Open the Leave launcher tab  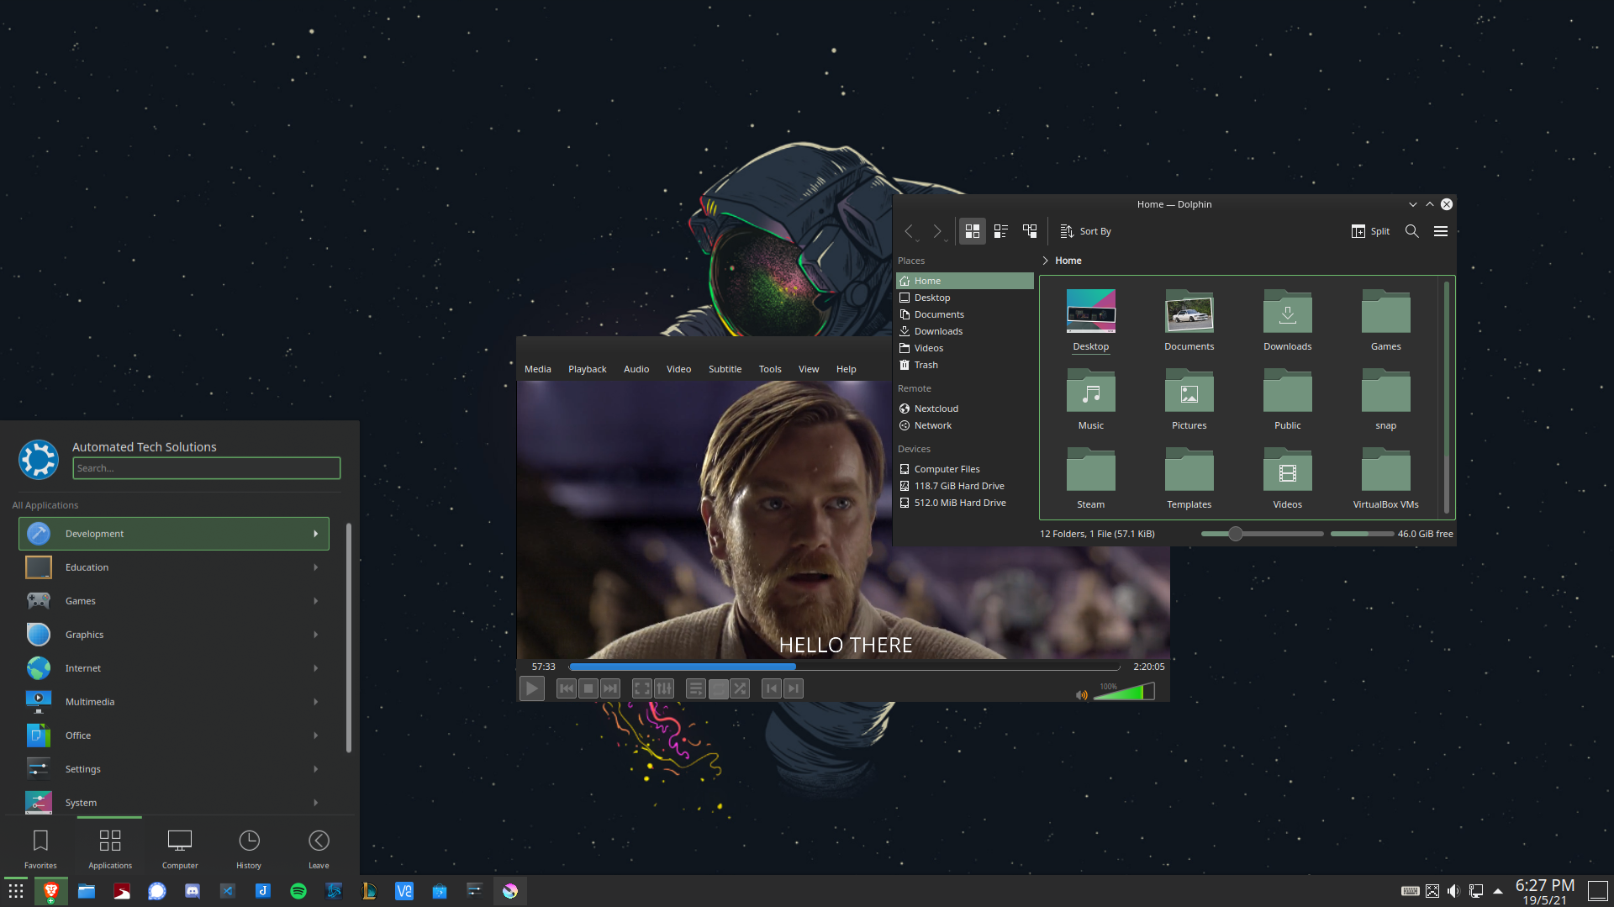(x=319, y=847)
